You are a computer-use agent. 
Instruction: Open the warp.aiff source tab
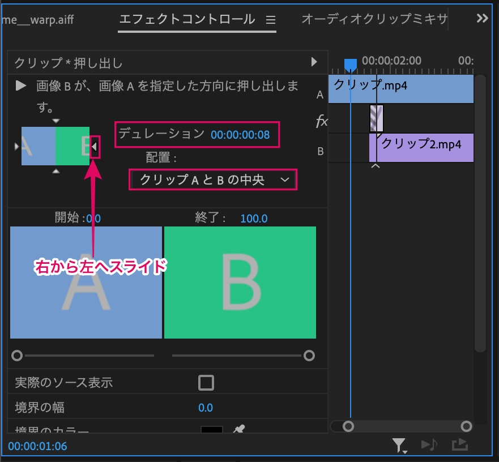[x=37, y=20]
